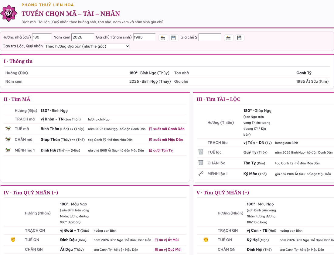This screenshot has height=255, width=334.
Task: Open the 'an vị Quý Mùi' link
Action: 168,250
